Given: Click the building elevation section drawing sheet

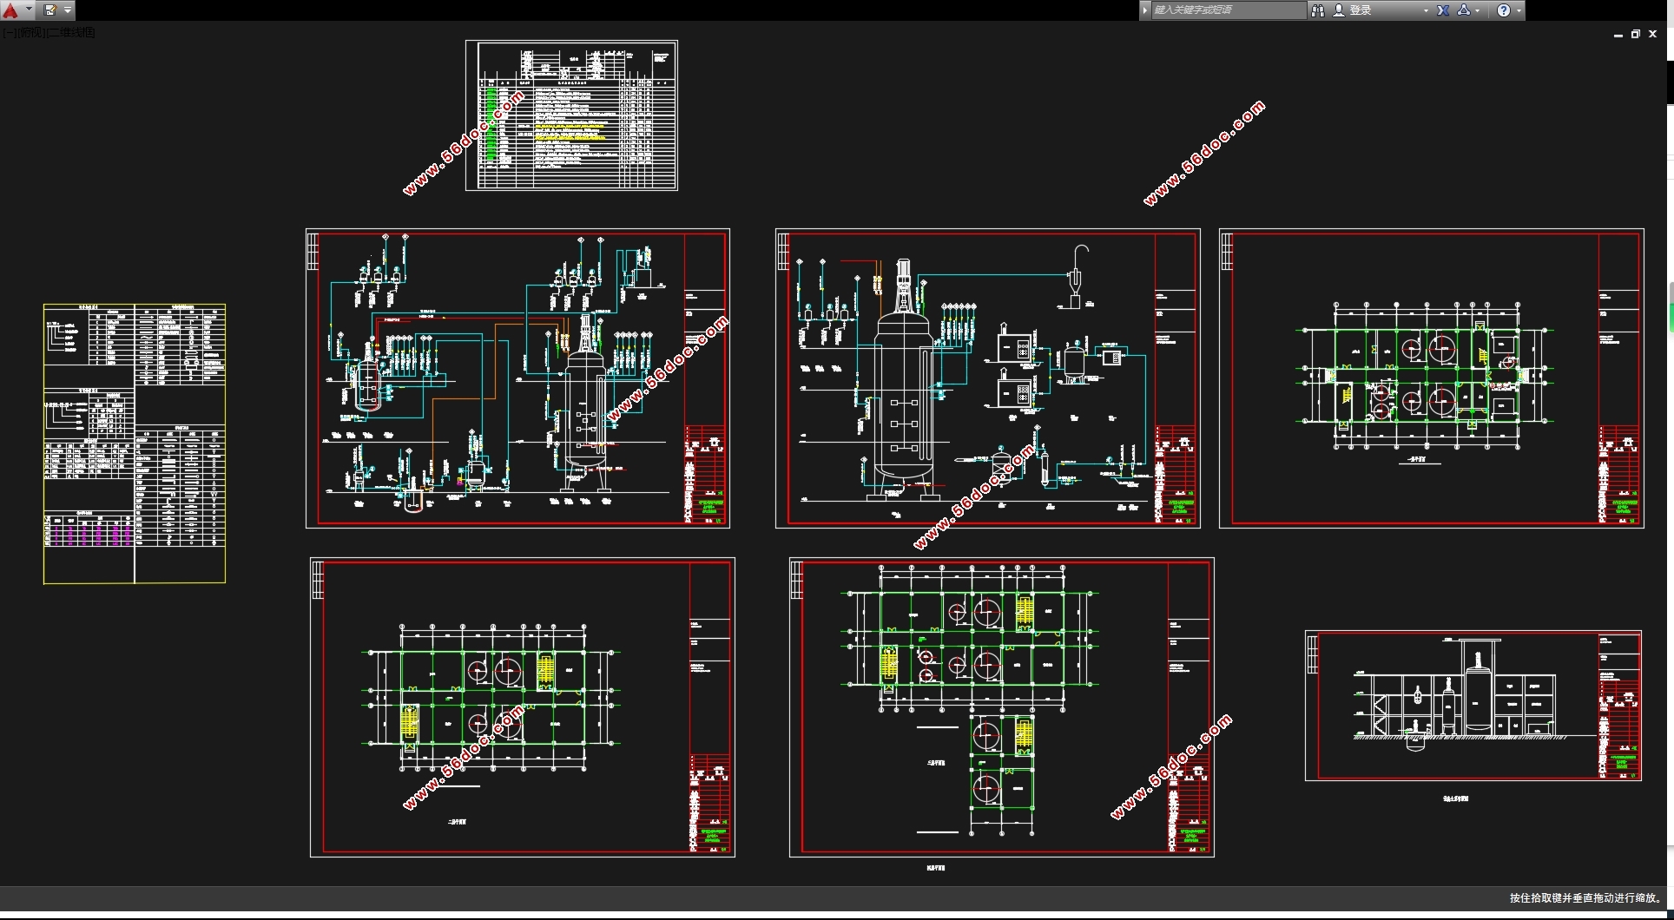Looking at the screenshot, I should pyautogui.click(x=1473, y=706).
